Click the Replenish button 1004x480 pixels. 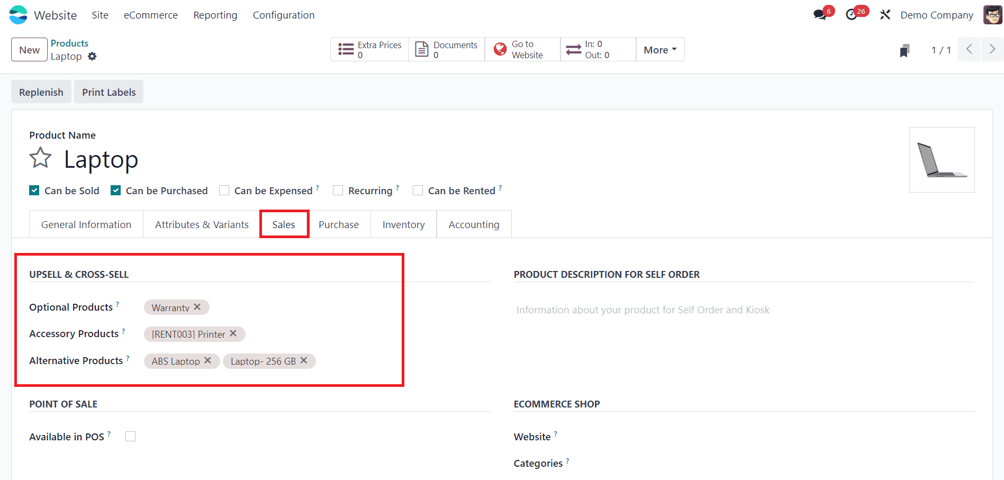click(x=41, y=92)
